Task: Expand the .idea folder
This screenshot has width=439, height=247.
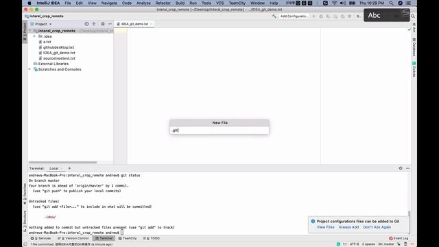Action: pos(34,36)
